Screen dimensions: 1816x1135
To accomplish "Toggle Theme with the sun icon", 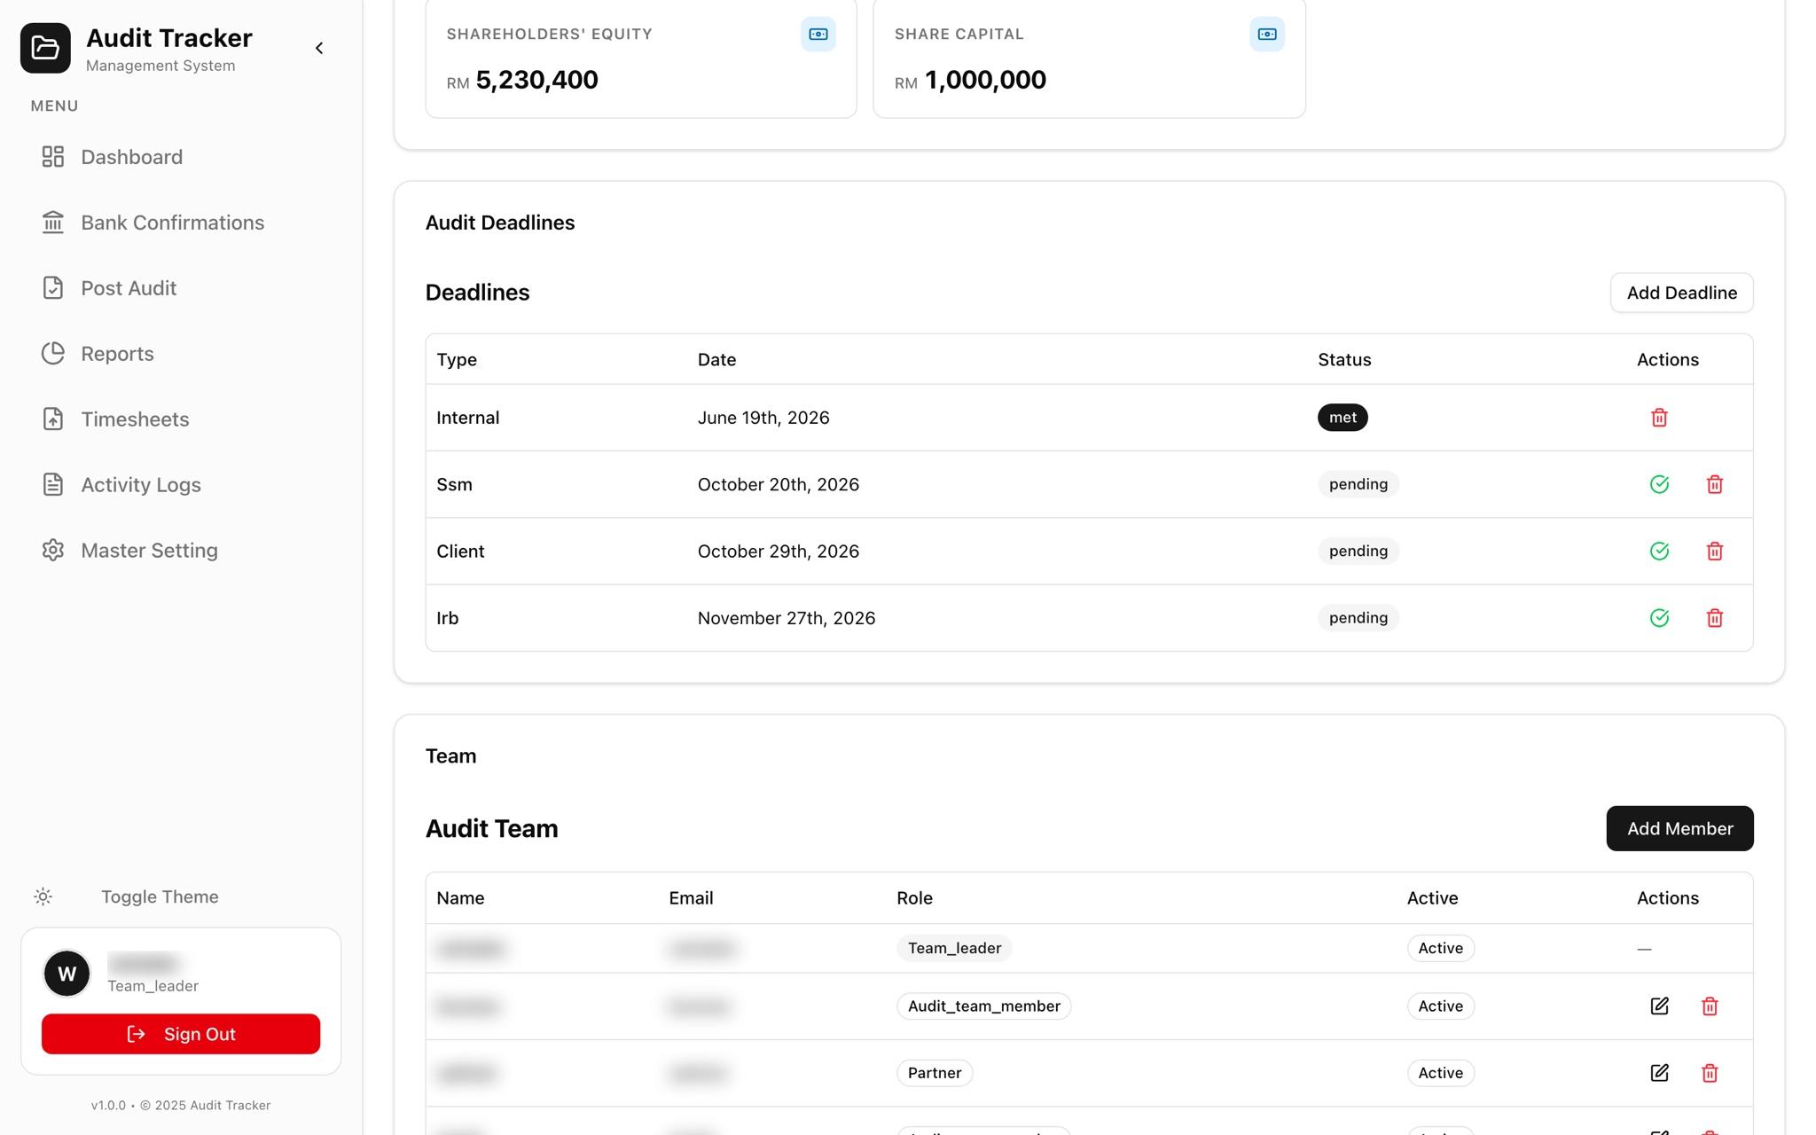I will pyautogui.click(x=43, y=896).
